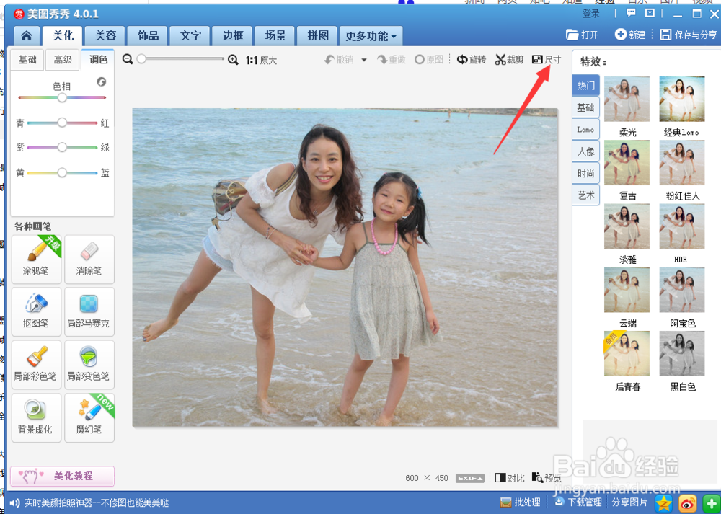Open the 美化教程 tutorial button
The height and width of the screenshot is (514, 721).
(62, 476)
